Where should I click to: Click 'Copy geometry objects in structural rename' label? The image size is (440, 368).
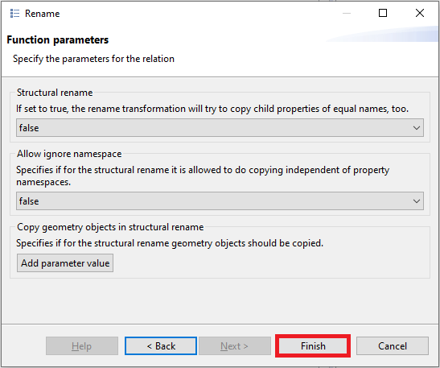tap(110, 227)
